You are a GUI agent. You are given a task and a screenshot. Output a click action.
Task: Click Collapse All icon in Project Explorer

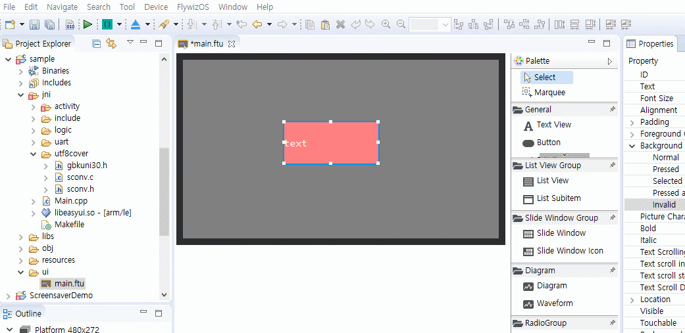(x=97, y=43)
